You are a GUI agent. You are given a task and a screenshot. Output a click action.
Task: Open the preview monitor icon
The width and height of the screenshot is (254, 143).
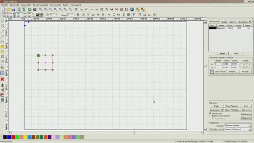pyautogui.click(x=132, y=10)
